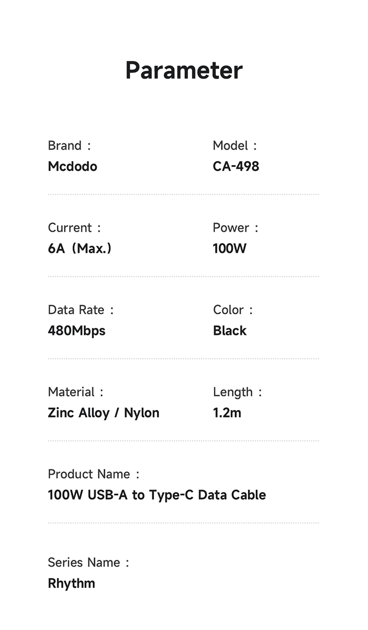Select the Brand label

pos(65,146)
